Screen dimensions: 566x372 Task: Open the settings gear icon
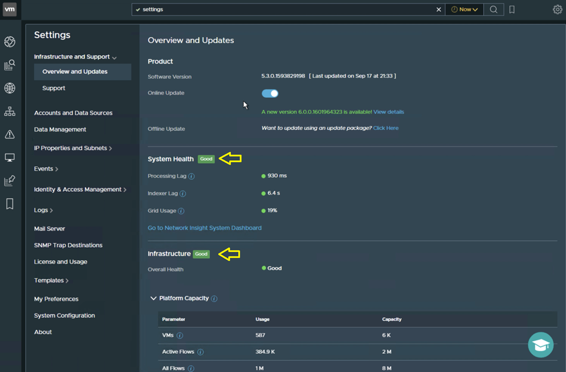[x=557, y=9]
